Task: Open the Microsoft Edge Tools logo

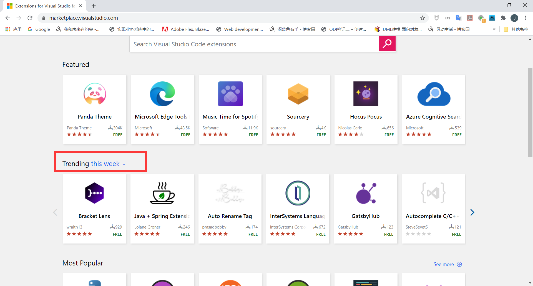Action: (162, 94)
